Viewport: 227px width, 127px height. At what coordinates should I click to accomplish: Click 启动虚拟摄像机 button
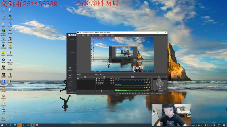160,83
